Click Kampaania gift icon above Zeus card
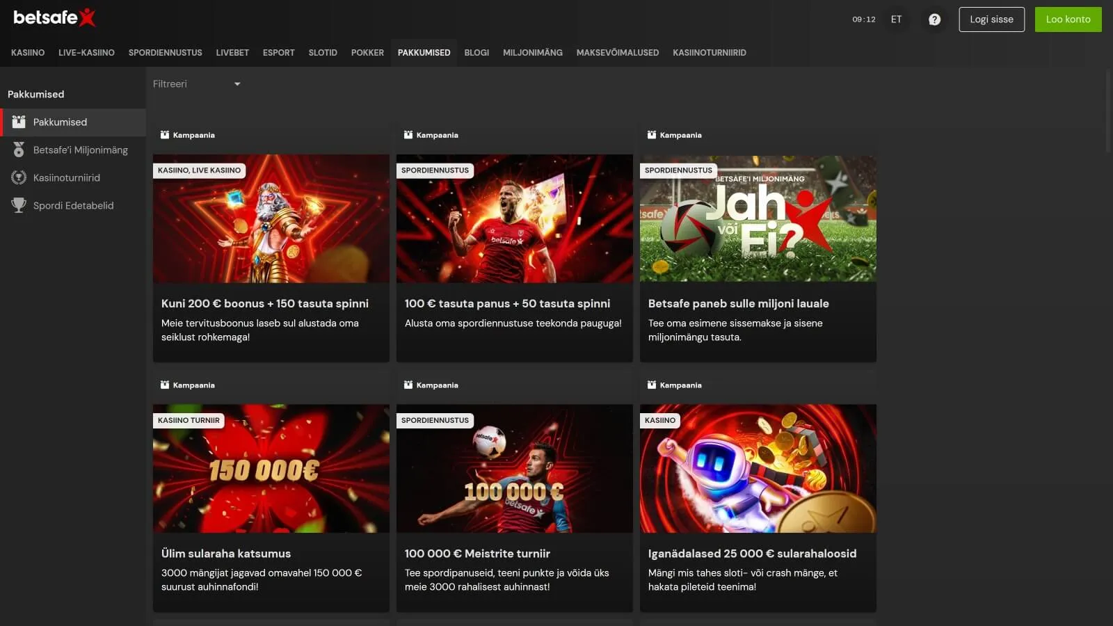 coord(165,135)
